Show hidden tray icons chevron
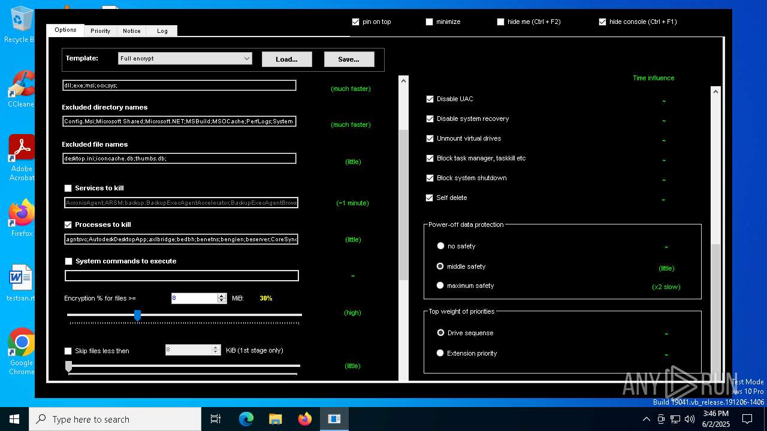This screenshot has height=431, width=767. click(646, 419)
